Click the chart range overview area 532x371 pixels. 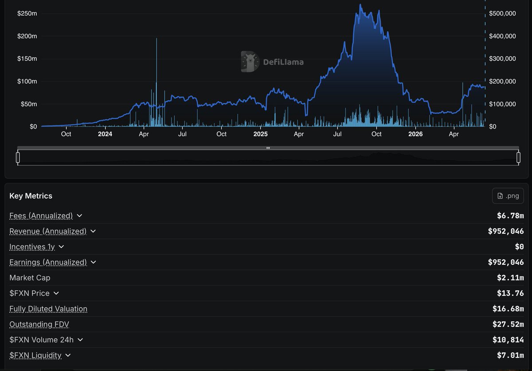pyautogui.click(x=268, y=158)
